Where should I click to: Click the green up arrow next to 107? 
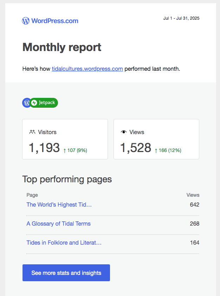(x=65, y=151)
